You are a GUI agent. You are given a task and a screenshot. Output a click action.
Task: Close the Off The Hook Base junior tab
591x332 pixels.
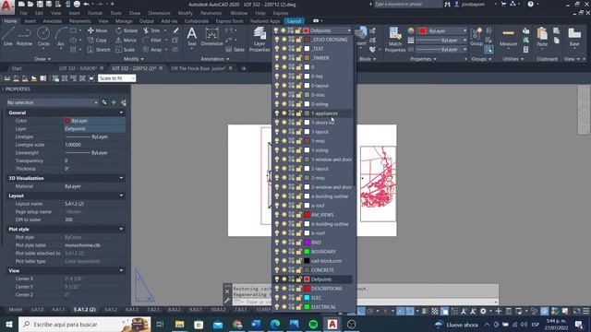click(x=231, y=68)
